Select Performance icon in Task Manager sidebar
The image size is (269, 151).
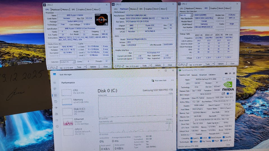(55, 95)
